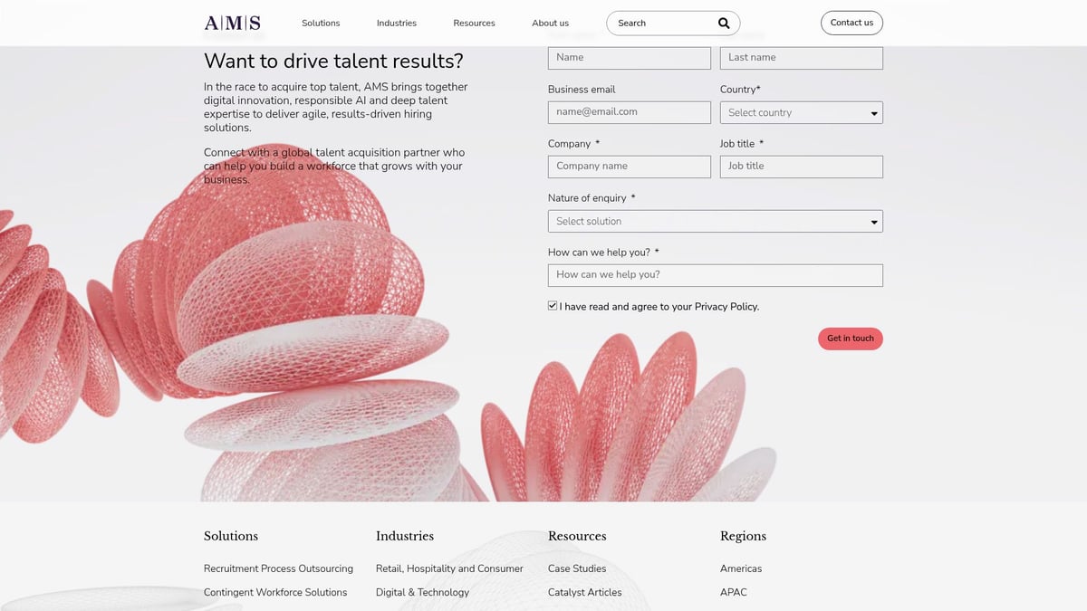The width and height of the screenshot is (1087, 611).
Task: Submit the form with Get in touch
Action: pos(850,338)
